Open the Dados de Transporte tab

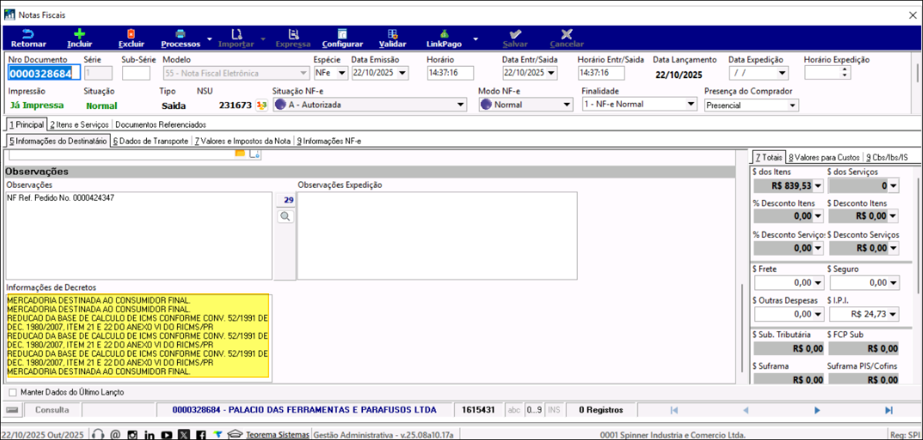[151, 141]
